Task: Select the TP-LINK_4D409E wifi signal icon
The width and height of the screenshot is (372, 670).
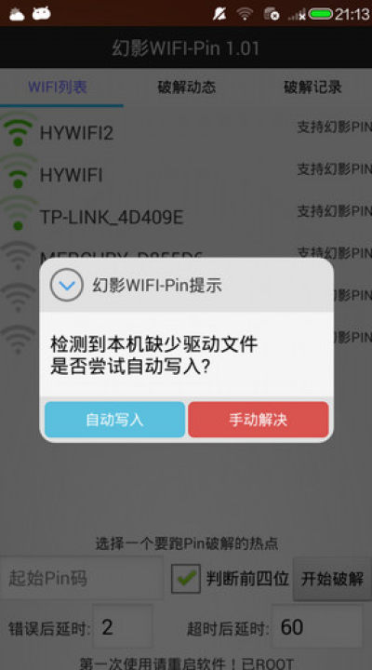Action: (x=18, y=214)
